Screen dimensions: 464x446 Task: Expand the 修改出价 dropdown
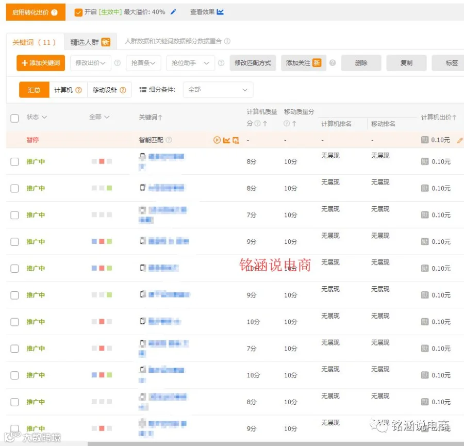(91, 63)
